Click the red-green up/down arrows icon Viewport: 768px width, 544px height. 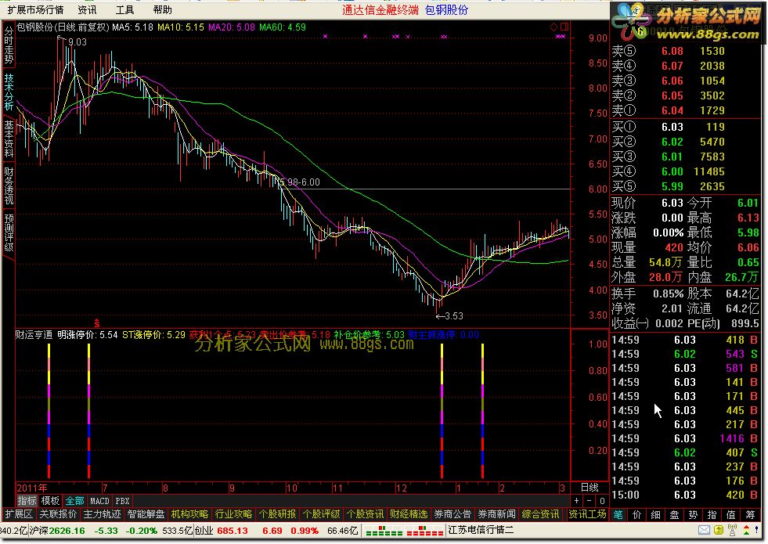point(746,530)
